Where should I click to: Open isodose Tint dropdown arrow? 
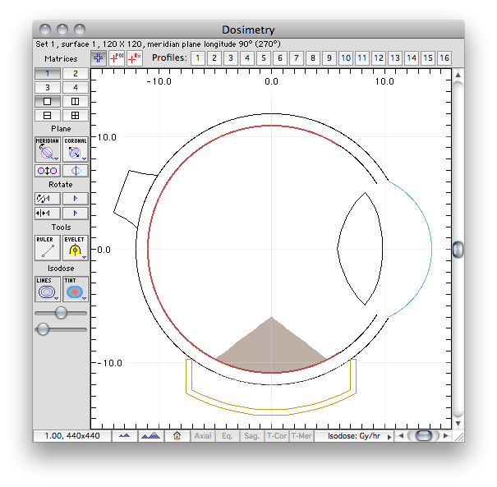click(x=84, y=298)
